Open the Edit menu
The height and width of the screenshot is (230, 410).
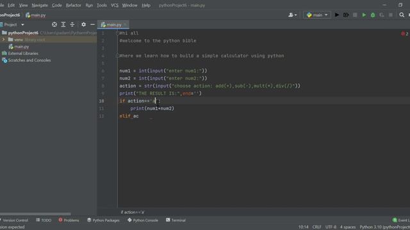click(x=11, y=5)
